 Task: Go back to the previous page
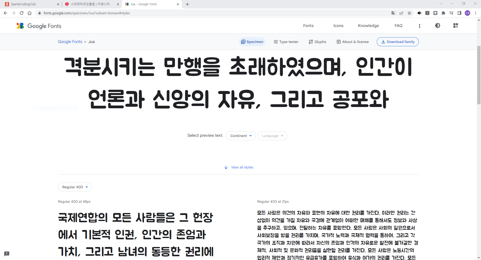point(6,13)
